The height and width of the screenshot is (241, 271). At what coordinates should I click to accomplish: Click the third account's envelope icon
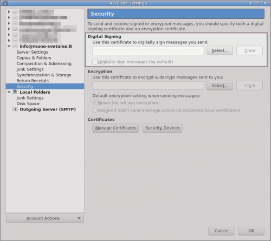15,23
